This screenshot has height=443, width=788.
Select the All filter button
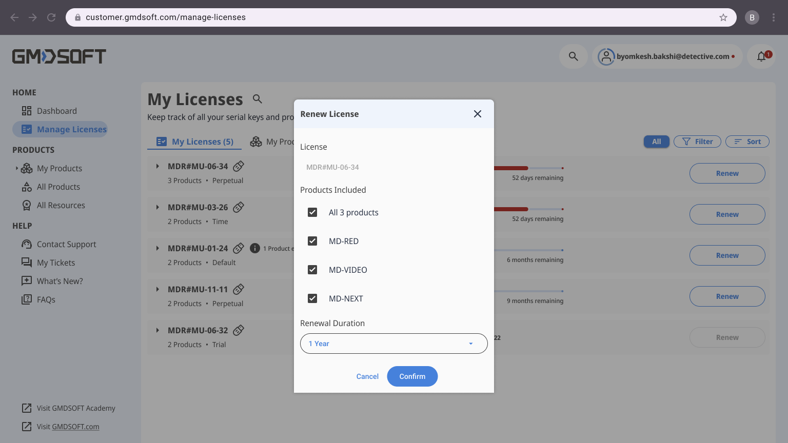[657, 142]
